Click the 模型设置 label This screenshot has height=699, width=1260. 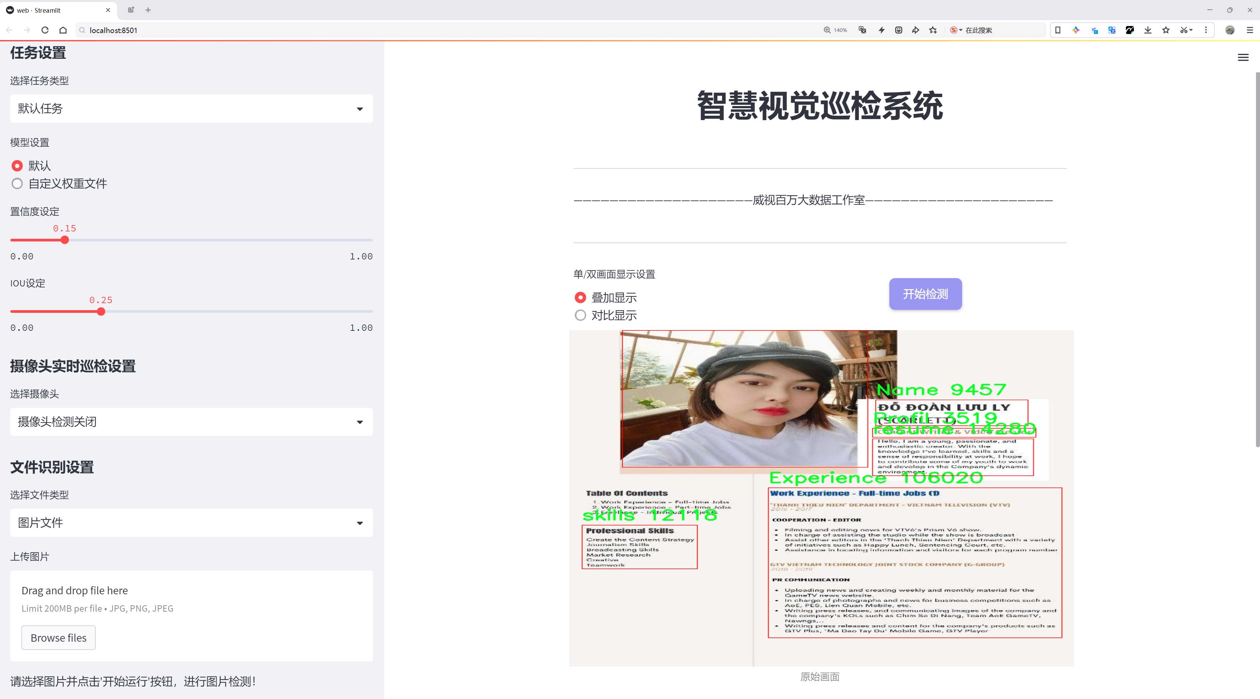click(x=30, y=142)
